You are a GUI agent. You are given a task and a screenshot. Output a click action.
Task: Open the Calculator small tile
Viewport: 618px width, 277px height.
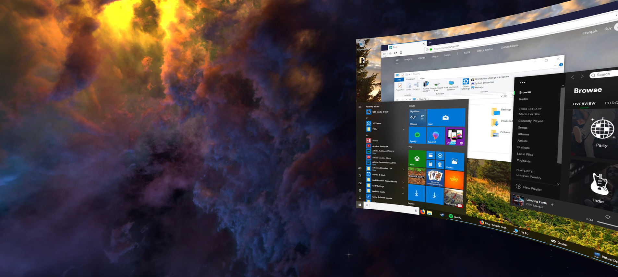tap(430, 164)
